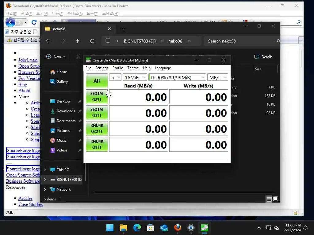The image size is (314, 235).
Task: Click the comment text field in CrystalDiskMark
Action: [157, 157]
